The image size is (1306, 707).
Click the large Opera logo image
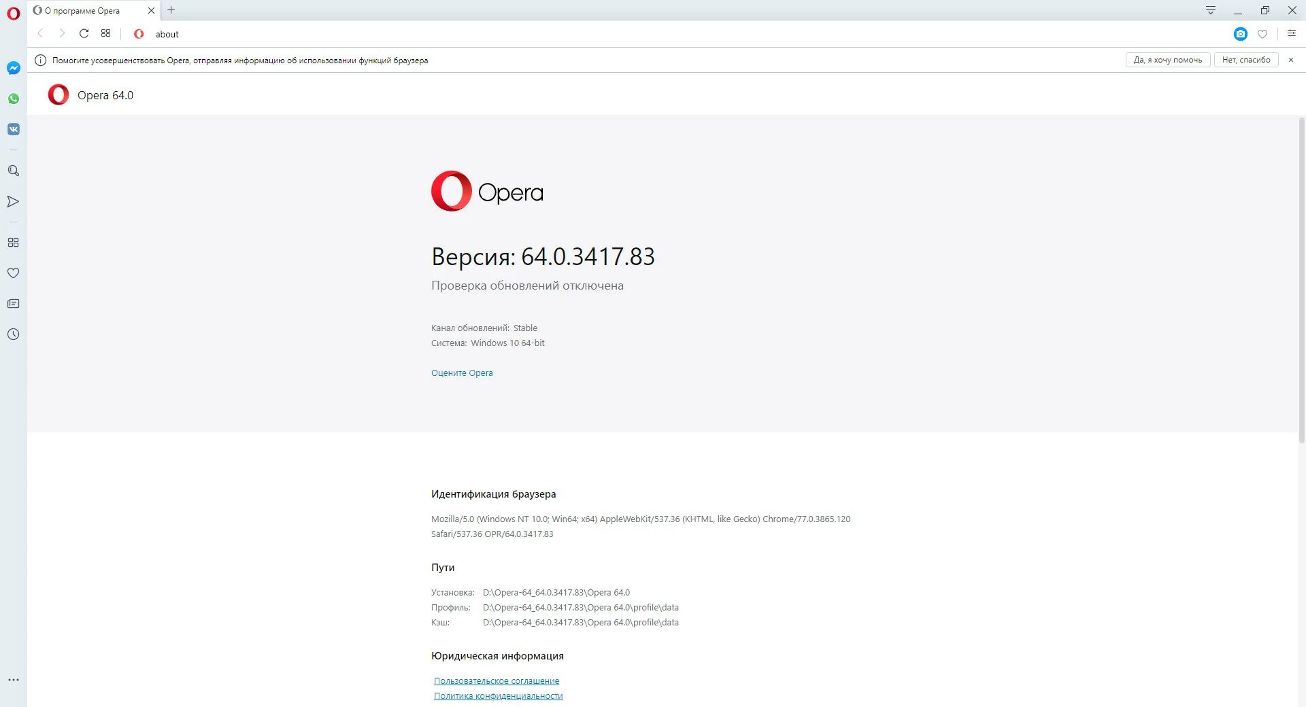coord(487,191)
